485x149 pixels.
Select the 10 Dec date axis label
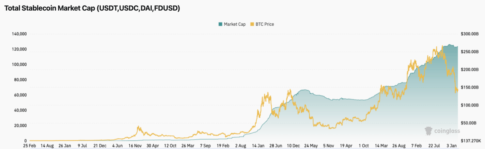click(x=293, y=146)
